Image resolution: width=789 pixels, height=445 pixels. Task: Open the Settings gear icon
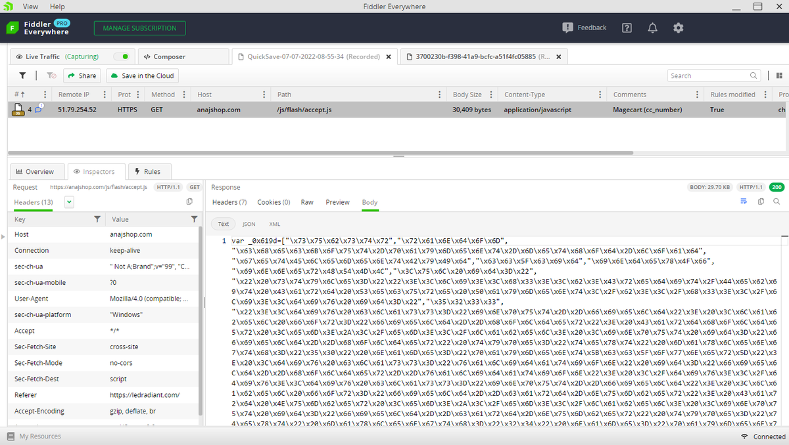tap(679, 28)
